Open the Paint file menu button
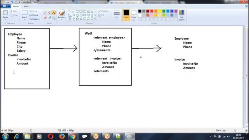 pos(6,6)
